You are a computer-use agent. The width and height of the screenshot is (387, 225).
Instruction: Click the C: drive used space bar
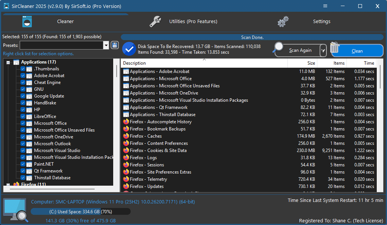[x=80, y=211]
